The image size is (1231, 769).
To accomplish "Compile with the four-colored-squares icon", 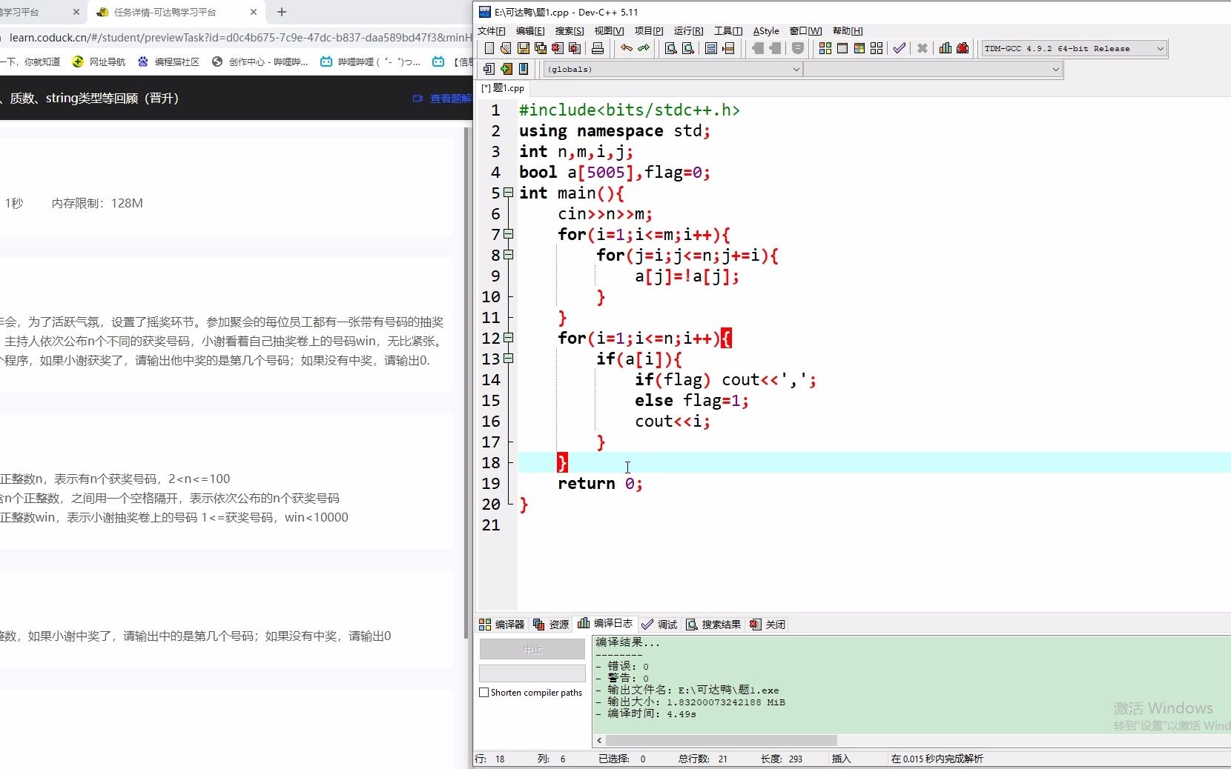I will [x=825, y=48].
